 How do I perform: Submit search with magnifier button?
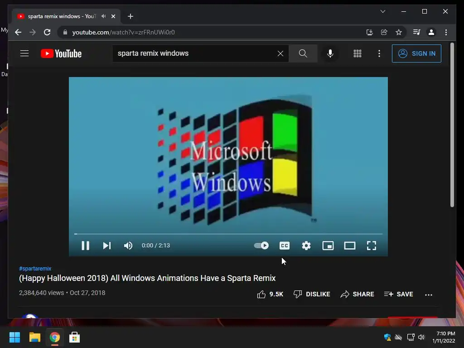[303, 53]
